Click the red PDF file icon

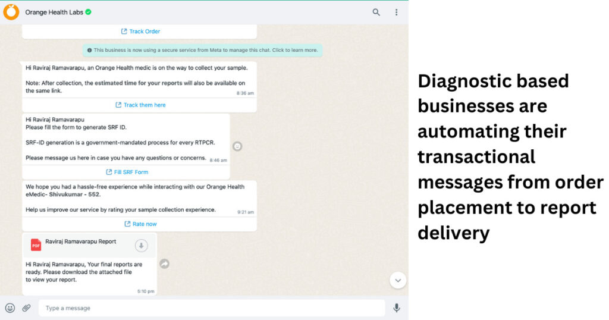point(36,245)
